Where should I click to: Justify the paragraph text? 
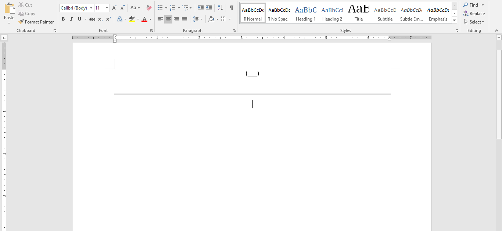pyautogui.click(x=184, y=19)
